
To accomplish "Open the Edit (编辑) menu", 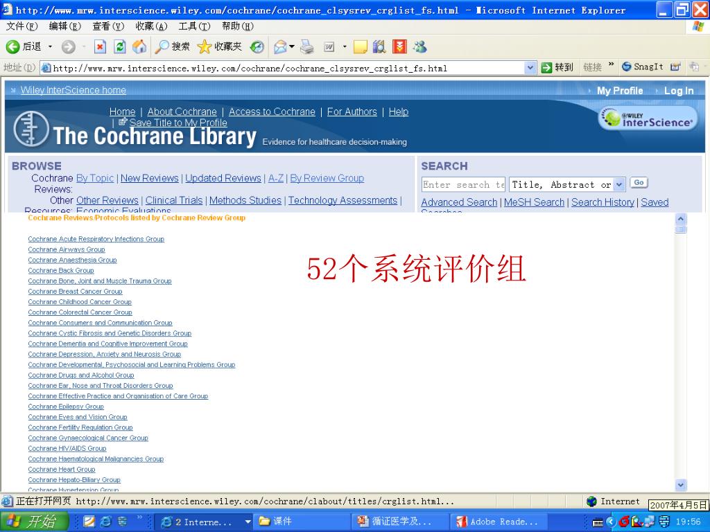I will tap(64, 26).
